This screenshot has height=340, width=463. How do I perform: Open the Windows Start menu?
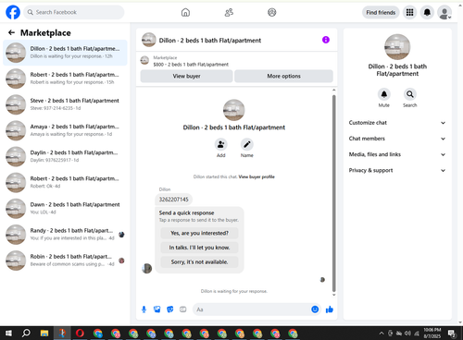8,333
